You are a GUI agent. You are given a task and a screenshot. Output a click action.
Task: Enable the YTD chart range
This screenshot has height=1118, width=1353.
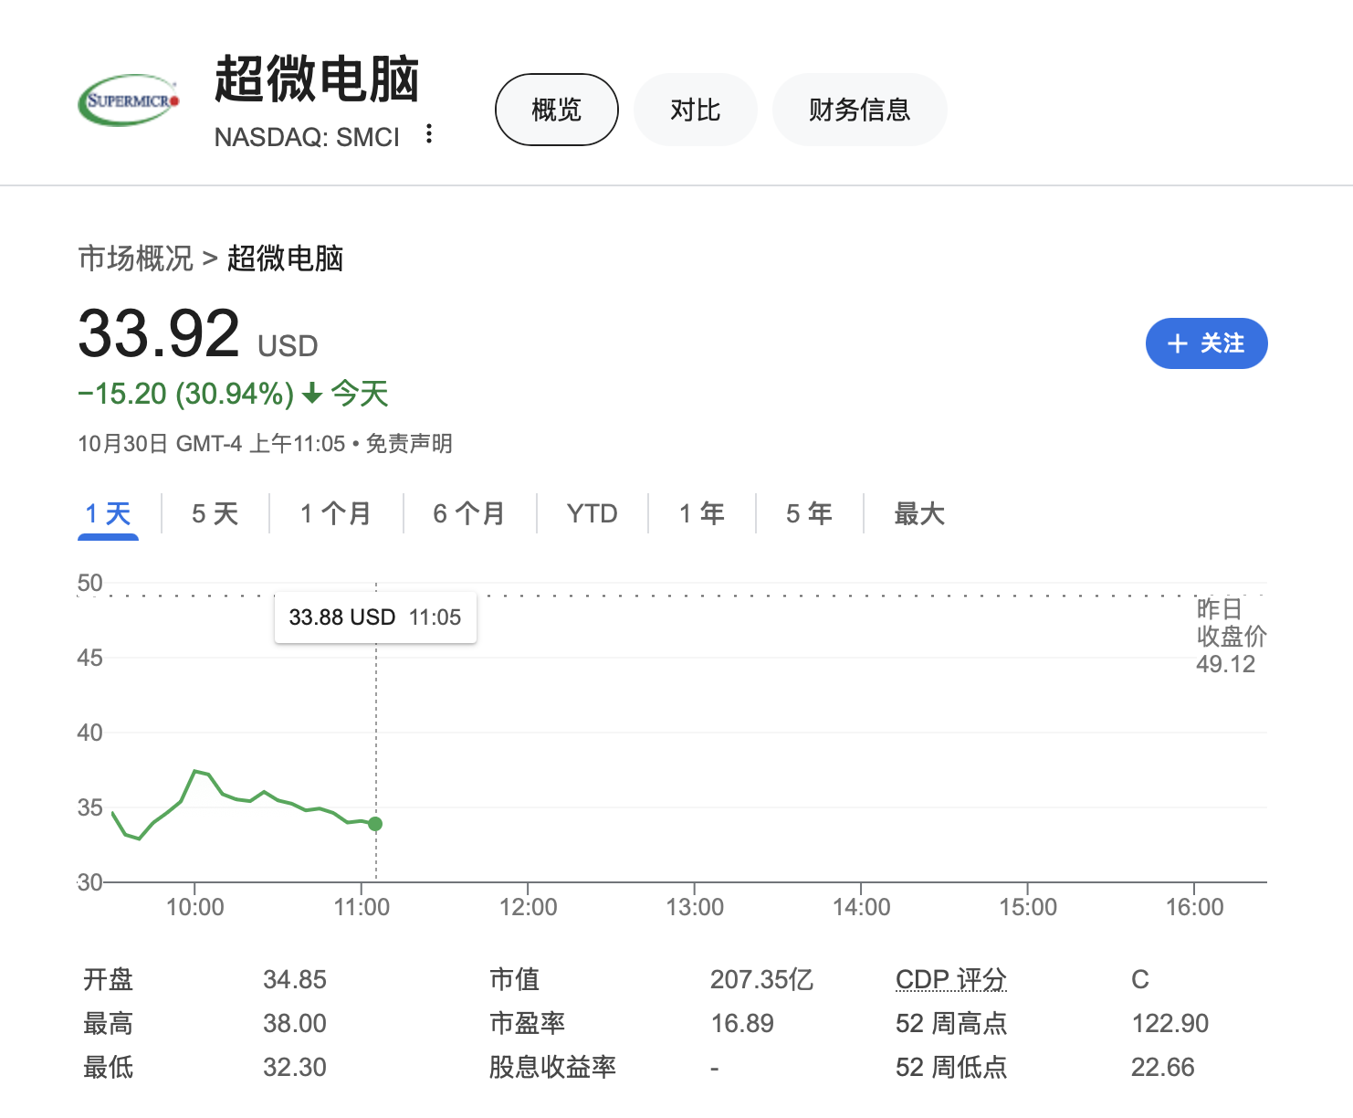click(593, 513)
